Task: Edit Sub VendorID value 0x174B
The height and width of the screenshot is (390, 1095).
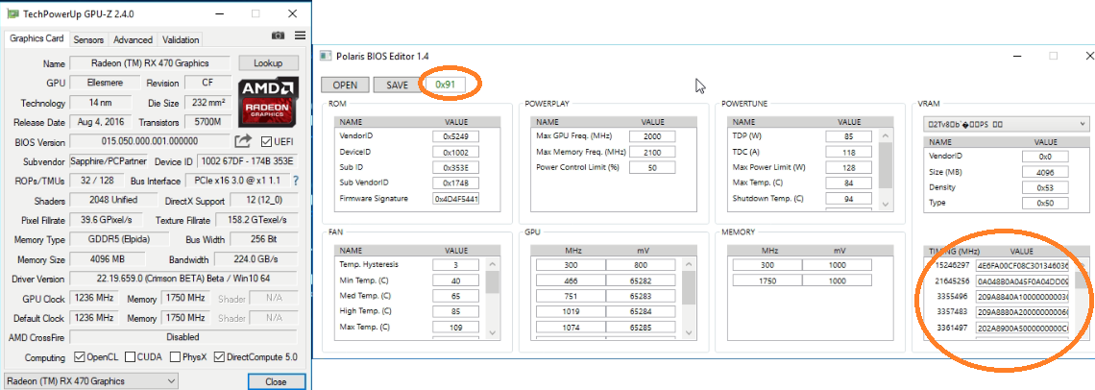Action: (x=455, y=183)
